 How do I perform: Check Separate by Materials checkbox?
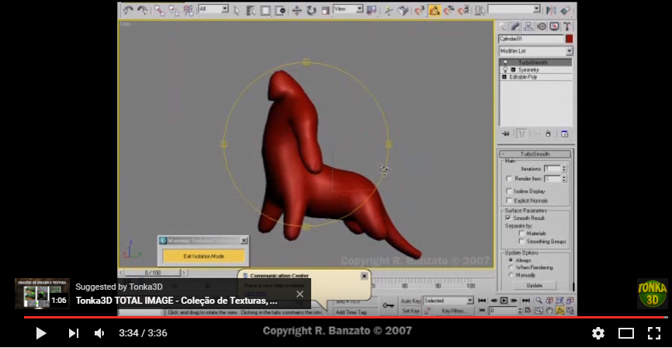[x=521, y=234]
